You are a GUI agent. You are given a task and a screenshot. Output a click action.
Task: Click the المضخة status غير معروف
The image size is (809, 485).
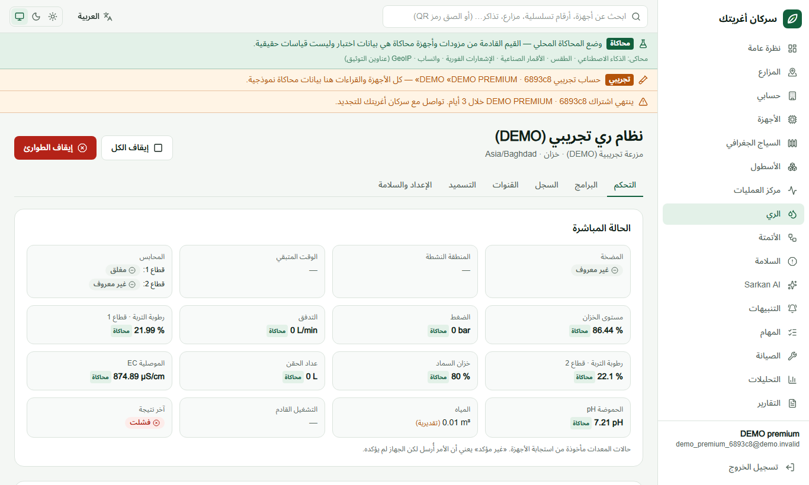coord(597,270)
